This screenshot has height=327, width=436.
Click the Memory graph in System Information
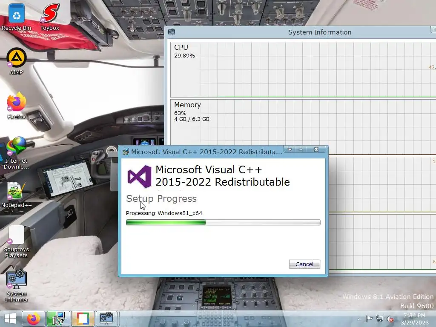click(x=303, y=127)
